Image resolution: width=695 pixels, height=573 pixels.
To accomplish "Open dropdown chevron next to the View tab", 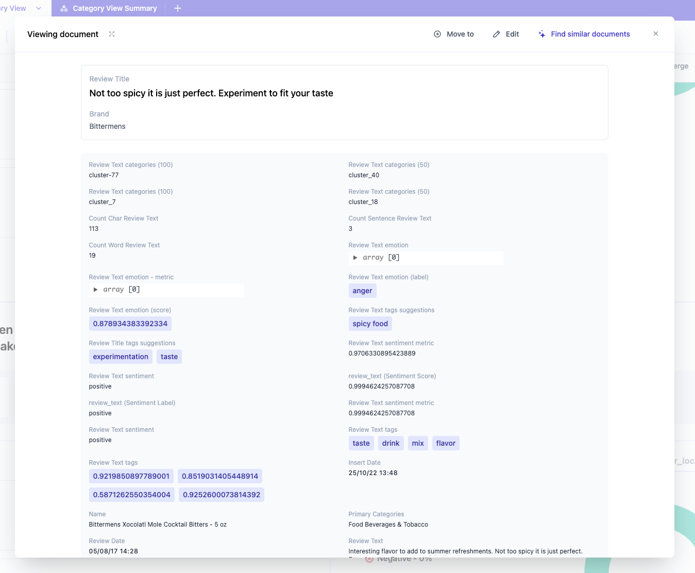I will (39, 8).
